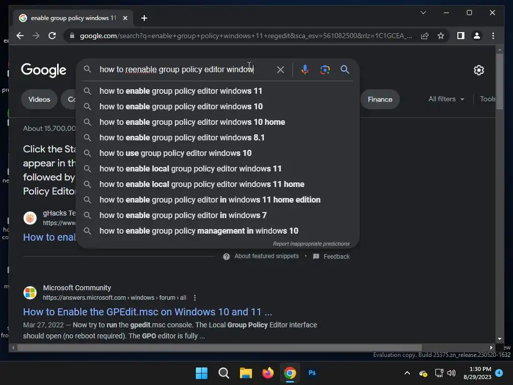This screenshot has height=385, width=513.
Task: Show hidden system tray icons
Action: 407,373
